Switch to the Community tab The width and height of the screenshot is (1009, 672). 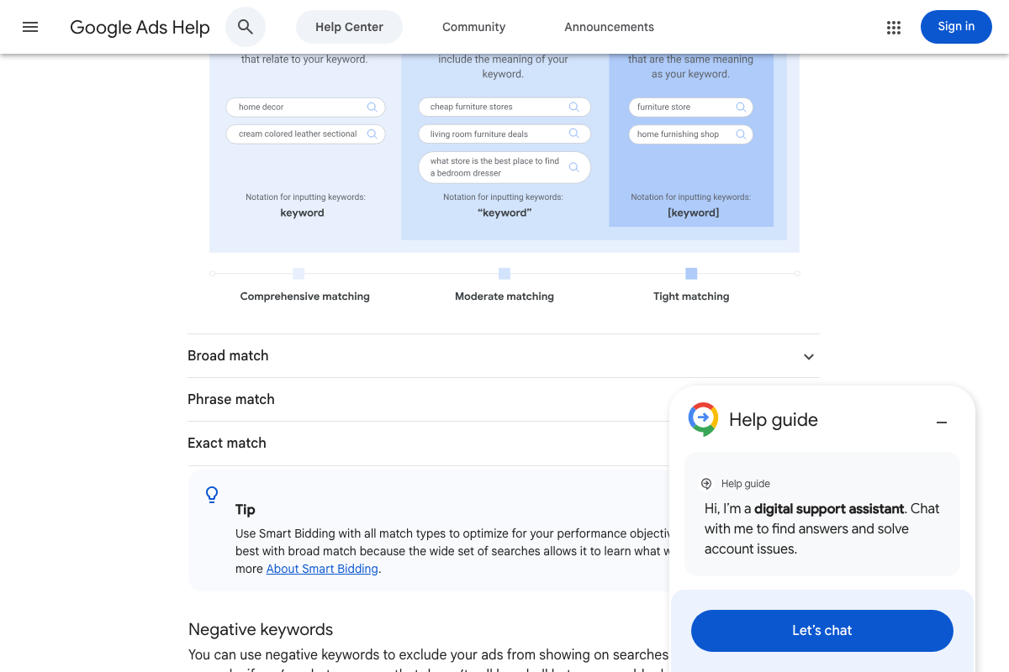[x=473, y=27]
